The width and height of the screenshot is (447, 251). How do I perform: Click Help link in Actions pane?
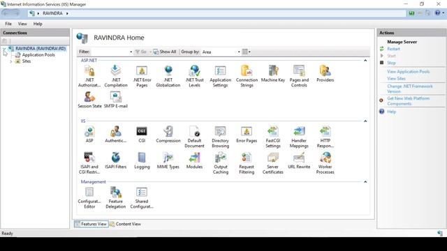pyautogui.click(x=391, y=112)
